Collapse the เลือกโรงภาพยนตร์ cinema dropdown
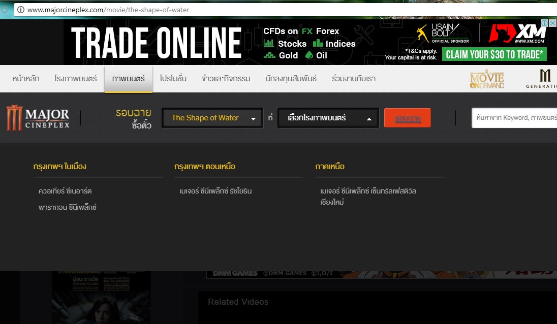Screen dimensions: 557x324 coord(328,118)
